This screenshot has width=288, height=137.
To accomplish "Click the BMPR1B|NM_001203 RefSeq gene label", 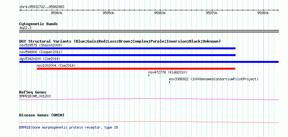I will [35, 96].
